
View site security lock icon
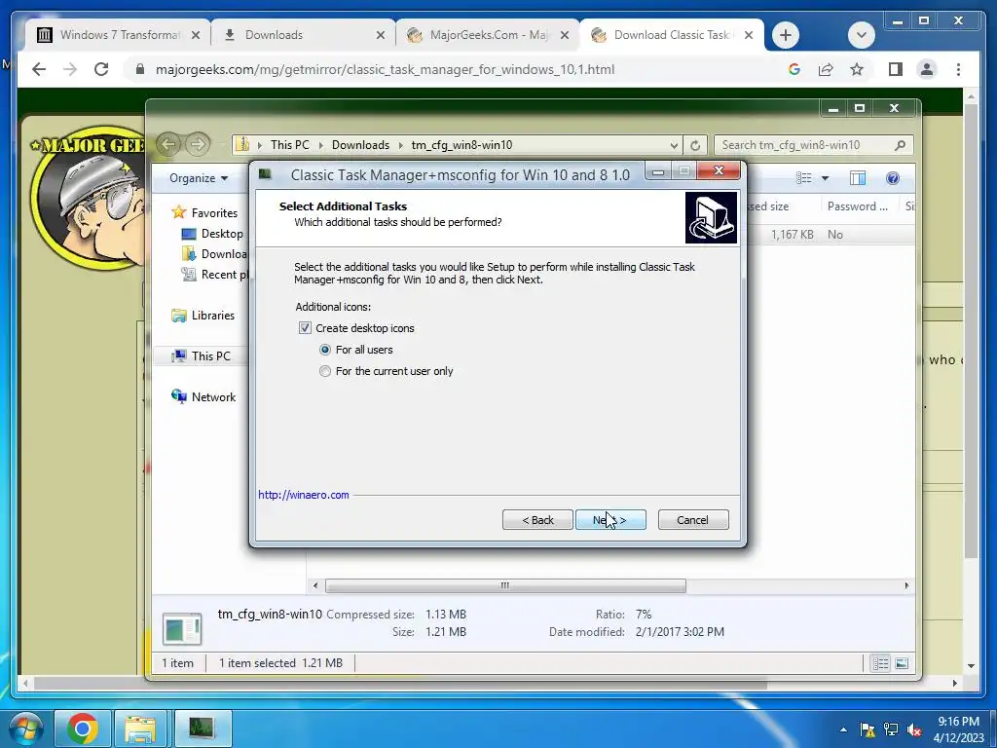(x=140, y=69)
